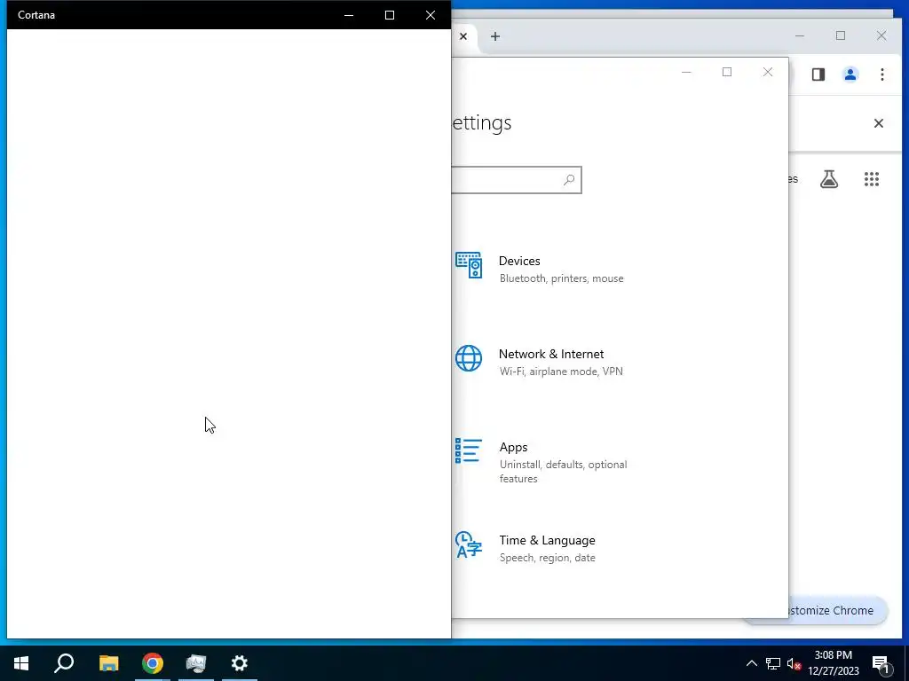Open Chrome side panel icon
This screenshot has height=681, width=909.
click(818, 74)
